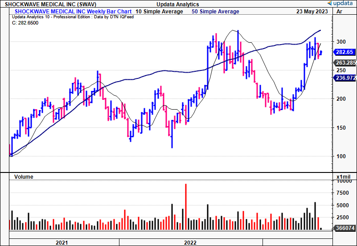
Task: Click the x1mil volume unit label
Action: point(343,177)
